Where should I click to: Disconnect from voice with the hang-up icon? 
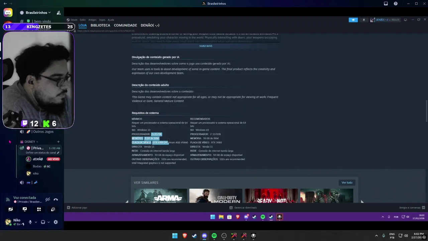(56, 199)
